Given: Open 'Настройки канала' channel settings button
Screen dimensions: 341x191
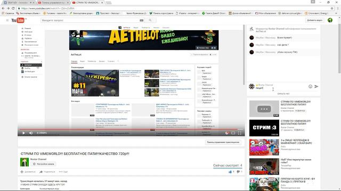Looking at the screenshot, I should click(44, 164).
